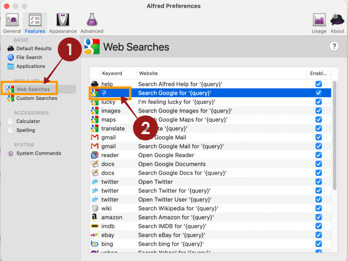This screenshot has height=261, width=348.
Task: Click the 'wiki' keyword cell
Action: [107, 208]
